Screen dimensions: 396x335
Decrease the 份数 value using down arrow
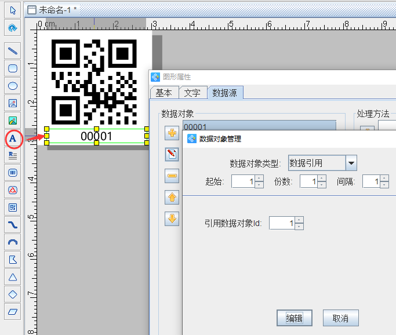(x=321, y=185)
